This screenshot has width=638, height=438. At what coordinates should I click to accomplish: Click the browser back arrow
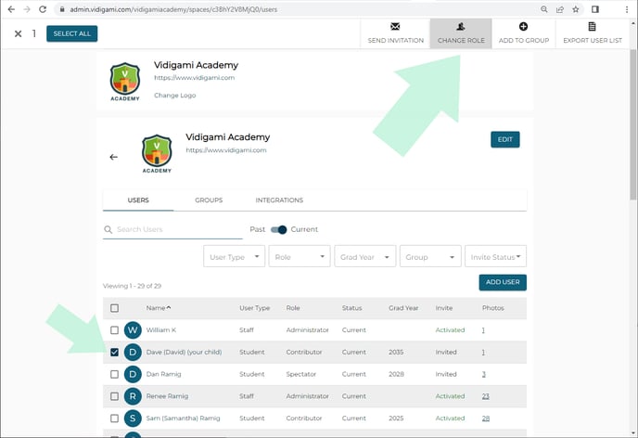[11, 9]
